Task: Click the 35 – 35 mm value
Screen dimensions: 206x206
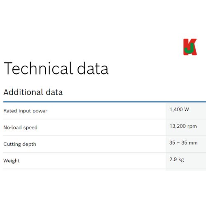Action: point(183,143)
